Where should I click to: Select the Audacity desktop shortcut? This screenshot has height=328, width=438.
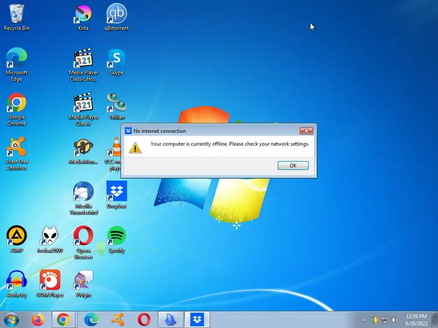click(17, 284)
